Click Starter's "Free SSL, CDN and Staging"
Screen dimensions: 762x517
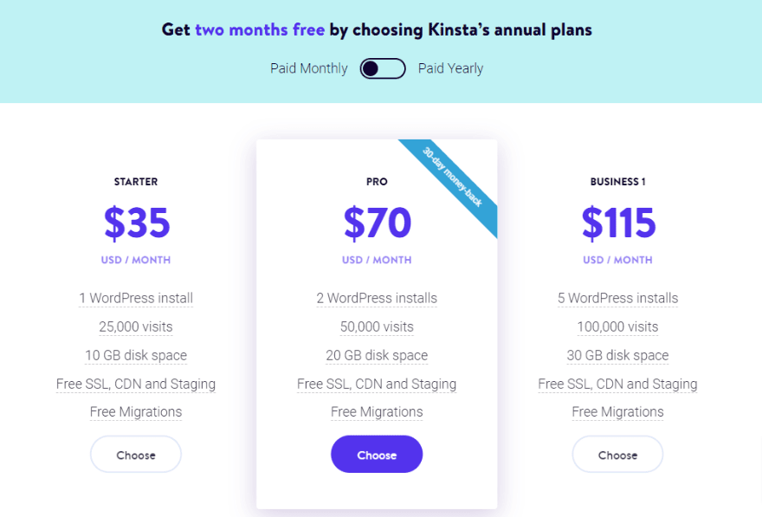(x=136, y=384)
